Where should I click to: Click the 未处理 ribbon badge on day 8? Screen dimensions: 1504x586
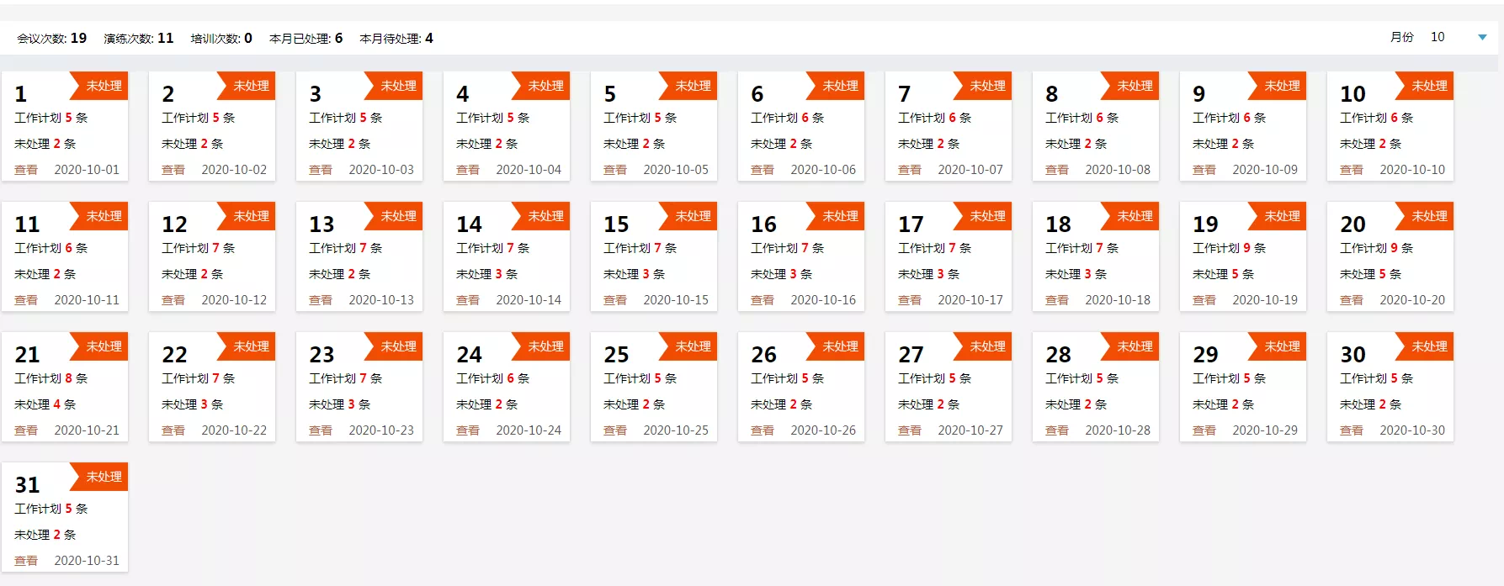point(1134,86)
